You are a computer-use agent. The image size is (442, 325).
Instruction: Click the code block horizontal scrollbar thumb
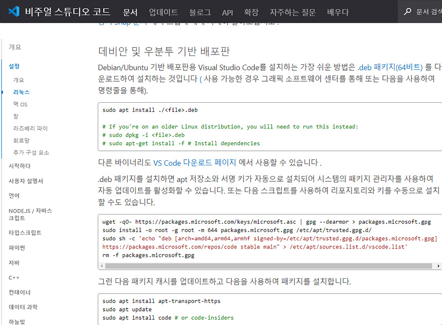tap(269, 266)
